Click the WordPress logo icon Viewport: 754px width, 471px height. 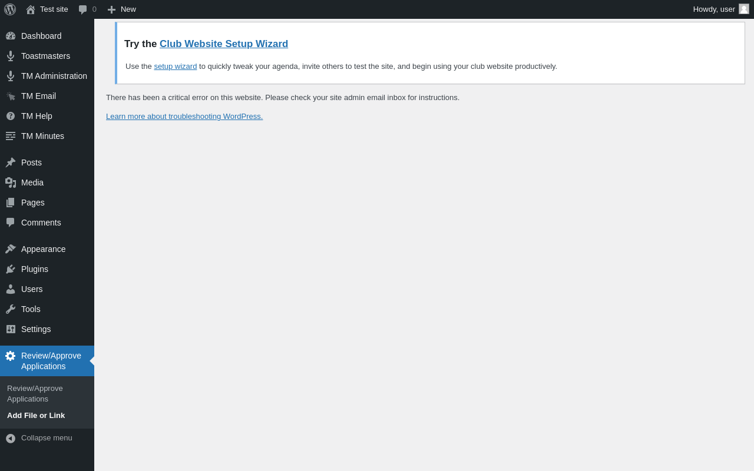pos(10,9)
